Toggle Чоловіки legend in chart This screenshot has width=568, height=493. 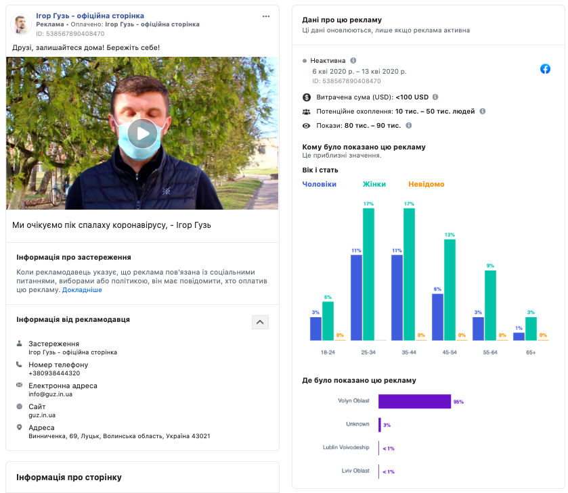tap(319, 184)
